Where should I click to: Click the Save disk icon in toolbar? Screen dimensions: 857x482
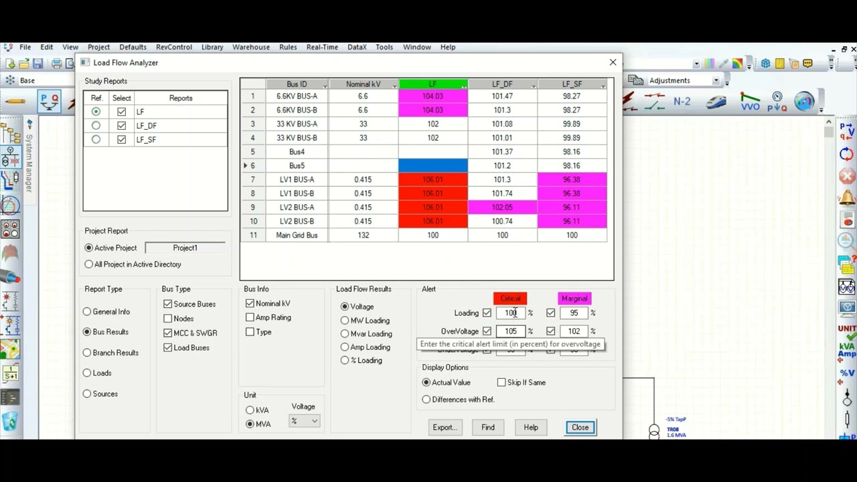[x=38, y=64]
